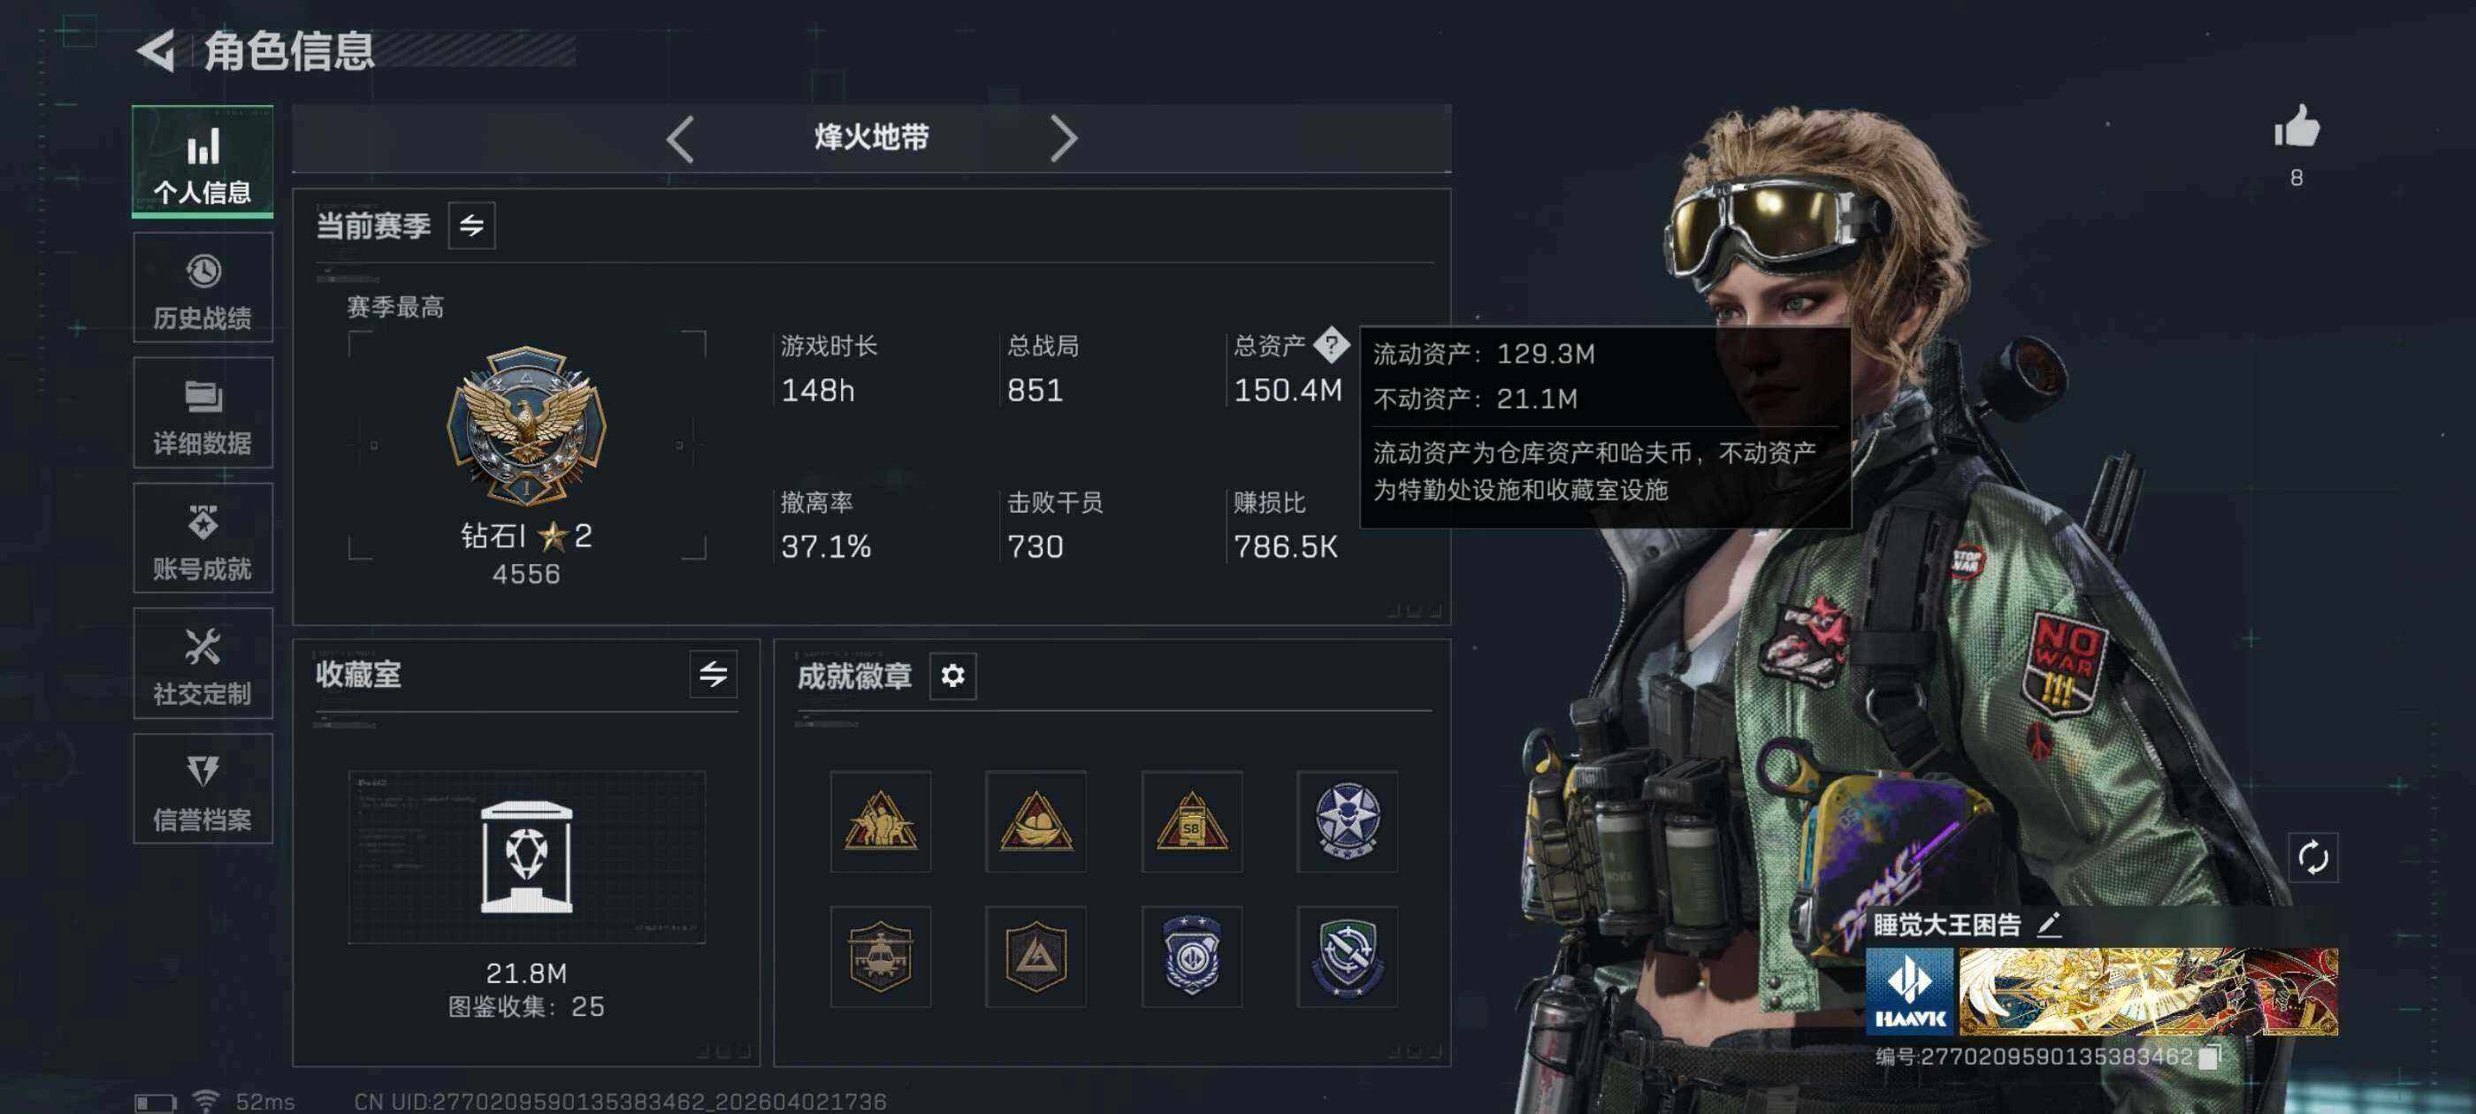Toggle the 收藏室 swap view button
The image size is (2476, 1114).
(x=712, y=674)
